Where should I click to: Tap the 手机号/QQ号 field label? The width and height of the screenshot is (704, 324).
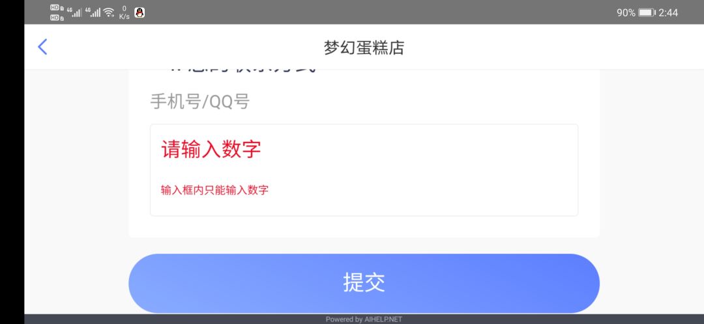200,102
